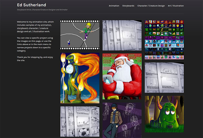Open the film strip tightrope animation thumbnail
This screenshot has width=203, height=138.
pyautogui.click(x=80, y=35)
